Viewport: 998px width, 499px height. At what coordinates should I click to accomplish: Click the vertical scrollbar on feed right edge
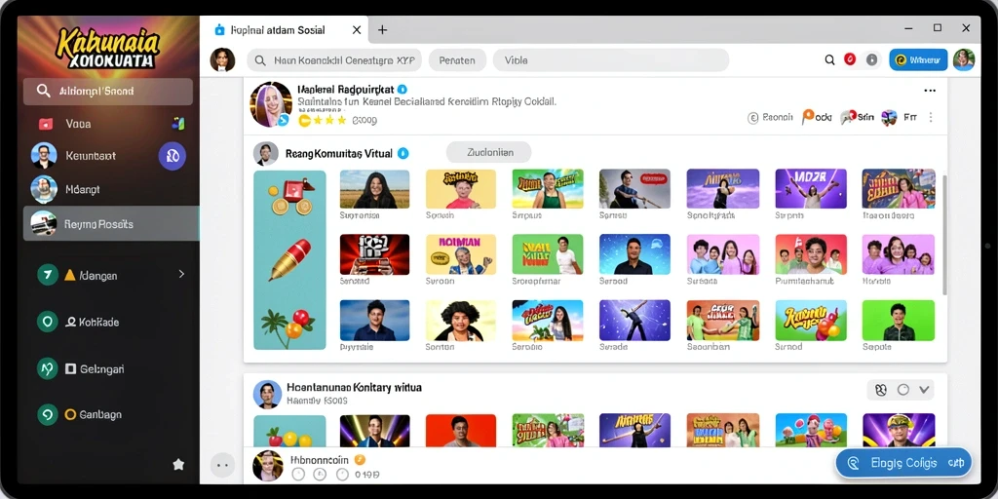[x=944, y=236]
